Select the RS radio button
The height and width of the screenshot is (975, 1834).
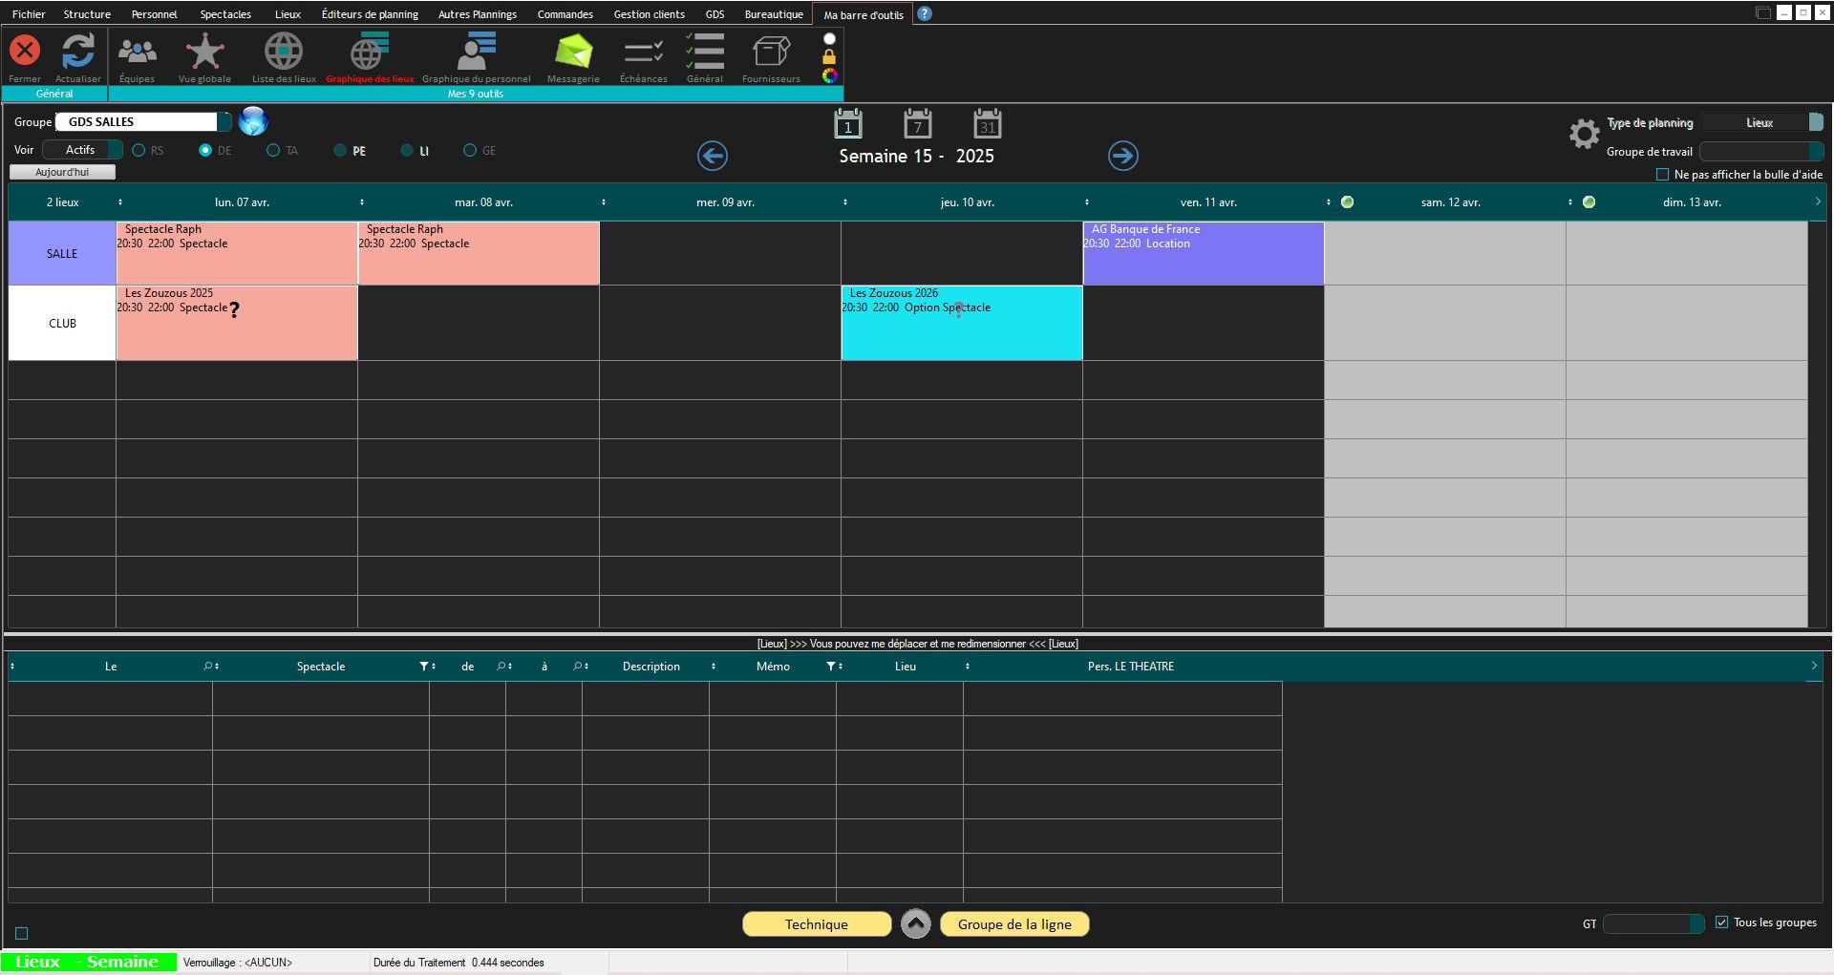coord(139,151)
